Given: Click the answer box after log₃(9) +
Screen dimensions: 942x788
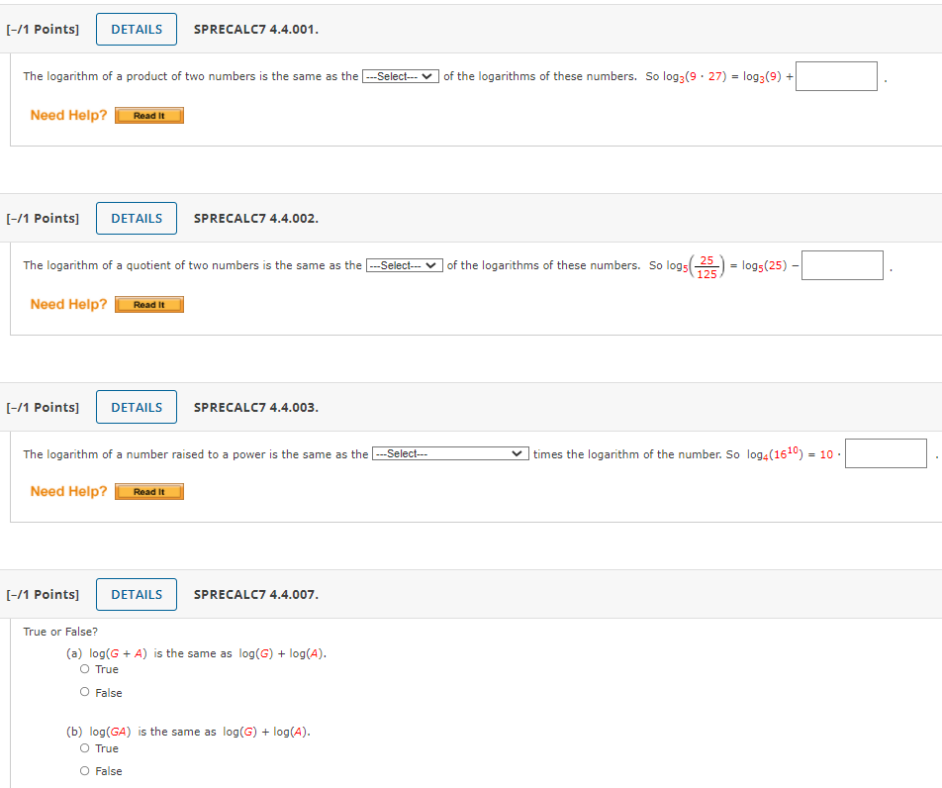Looking at the screenshot, I should (836, 76).
